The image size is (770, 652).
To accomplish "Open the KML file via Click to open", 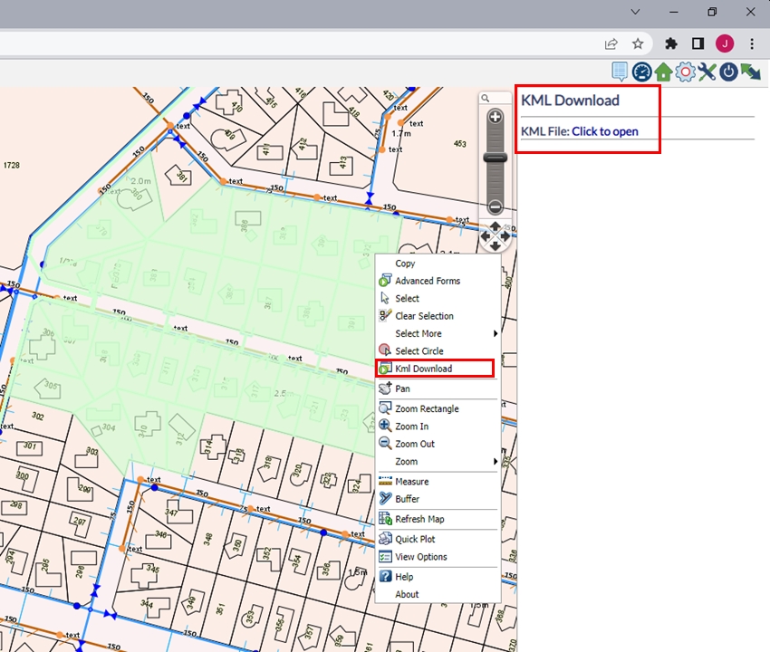I will 604,131.
